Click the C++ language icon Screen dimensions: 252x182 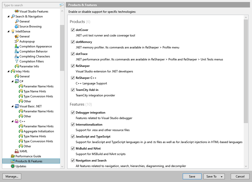16,121
